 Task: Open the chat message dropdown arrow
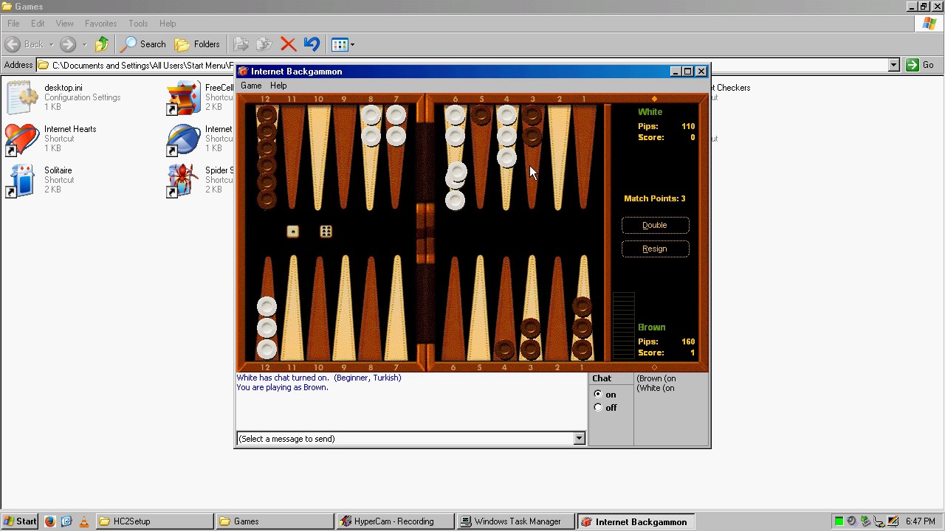coord(580,439)
